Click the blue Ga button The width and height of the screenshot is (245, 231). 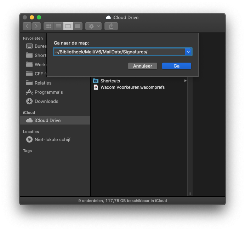[x=177, y=66]
